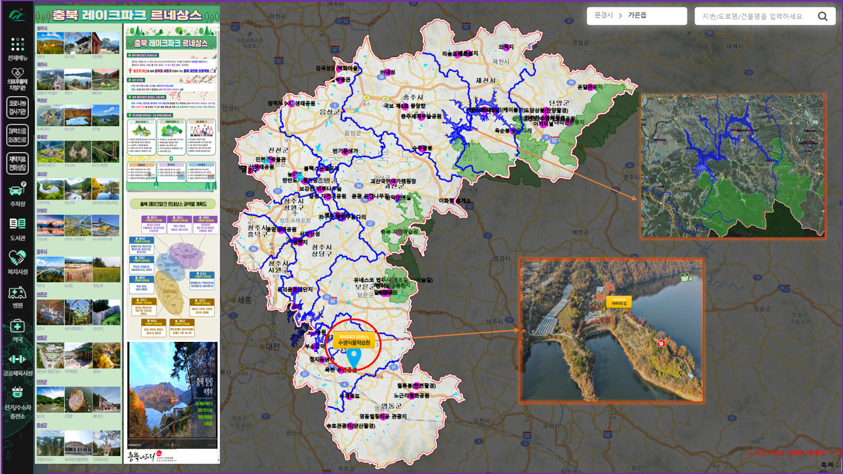Select the 공공체육시설 dumbbell icon
The width and height of the screenshot is (843, 474).
point(17,360)
